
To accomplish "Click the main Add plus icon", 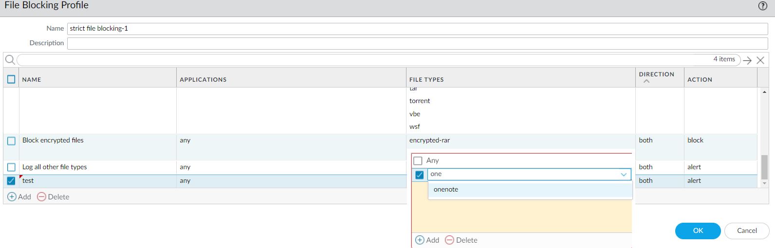I will (x=12, y=197).
